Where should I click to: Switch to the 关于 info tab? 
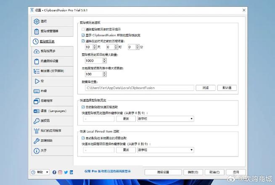click(x=53, y=151)
